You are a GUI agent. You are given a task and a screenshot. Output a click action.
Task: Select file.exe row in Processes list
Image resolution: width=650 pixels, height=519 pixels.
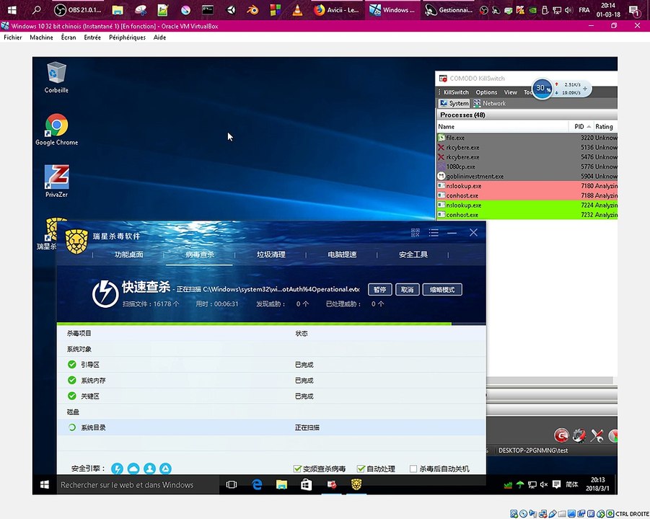point(527,138)
